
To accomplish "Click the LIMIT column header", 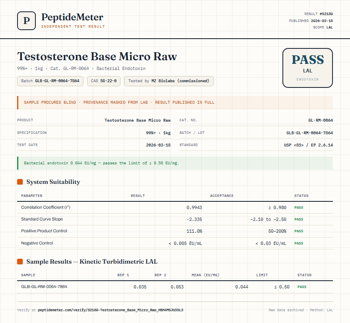I will pyautogui.click(x=262, y=275).
